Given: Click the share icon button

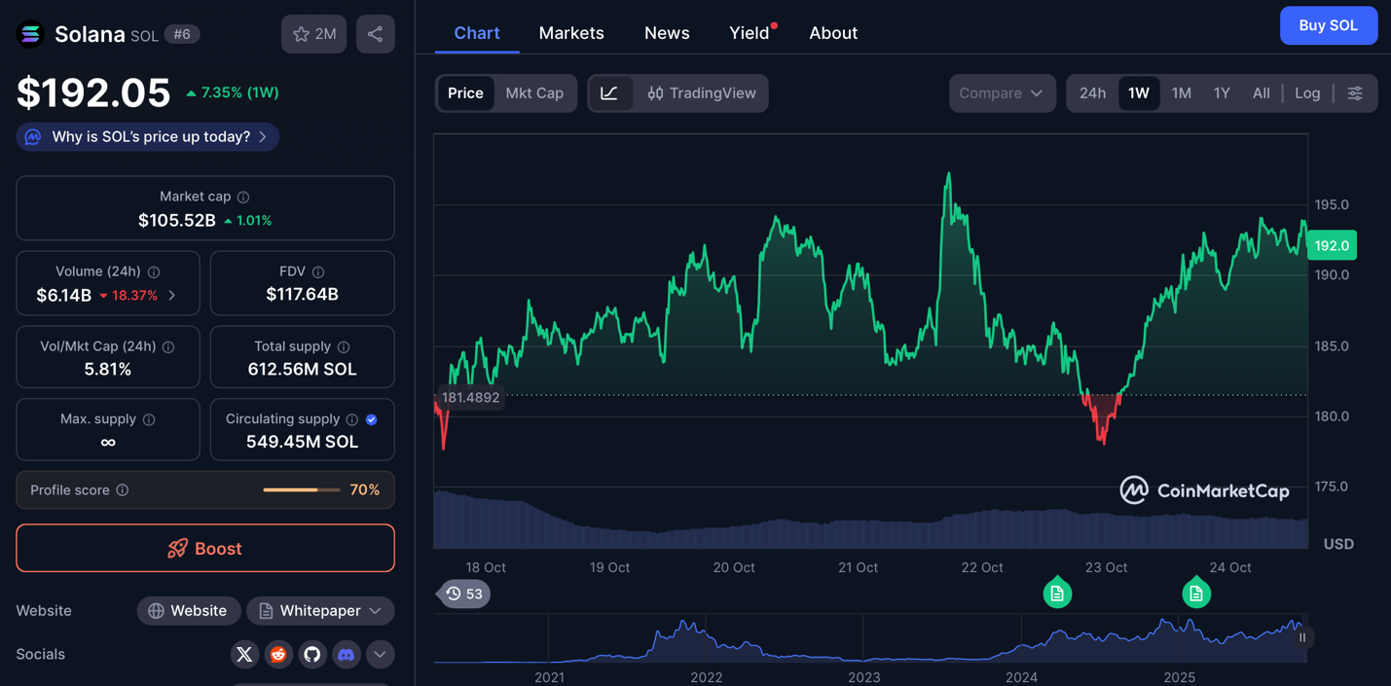Looking at the screenshot, I should click(375, 34).
